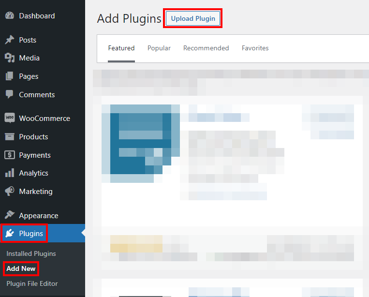Viewport: 369px width, 297px height.
Task: Open the WooCommerce menu
Action: 44,118
